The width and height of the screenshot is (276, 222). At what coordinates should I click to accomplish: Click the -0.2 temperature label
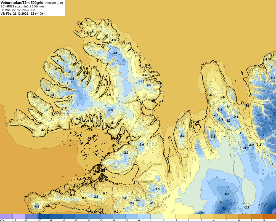[78, 119]
